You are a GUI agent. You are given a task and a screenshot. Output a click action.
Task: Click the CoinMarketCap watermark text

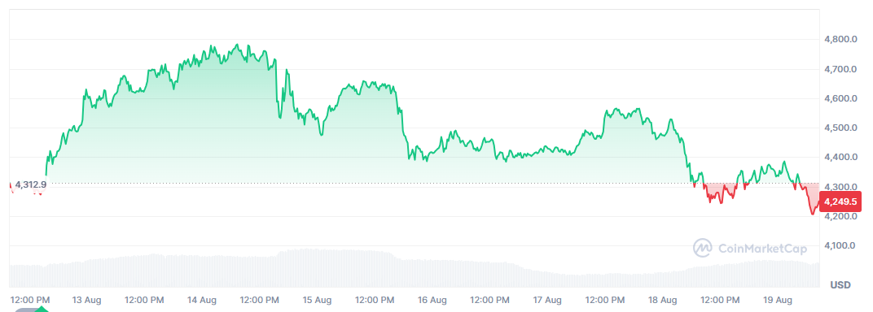point(762,248)
